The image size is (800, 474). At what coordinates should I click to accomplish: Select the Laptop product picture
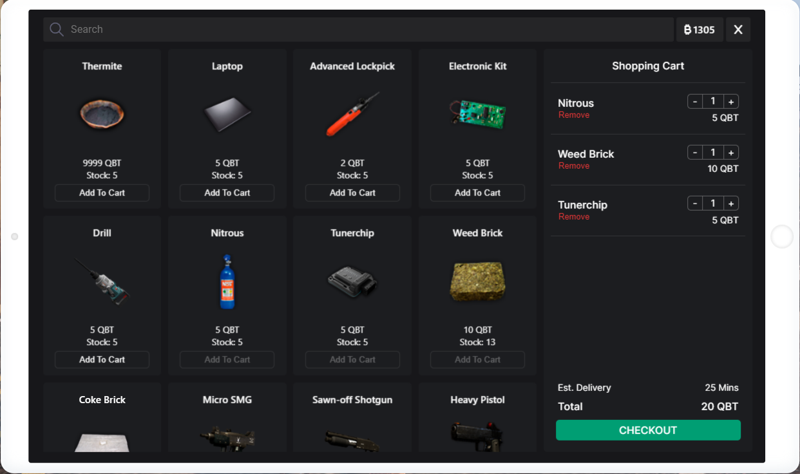(227, 115)
